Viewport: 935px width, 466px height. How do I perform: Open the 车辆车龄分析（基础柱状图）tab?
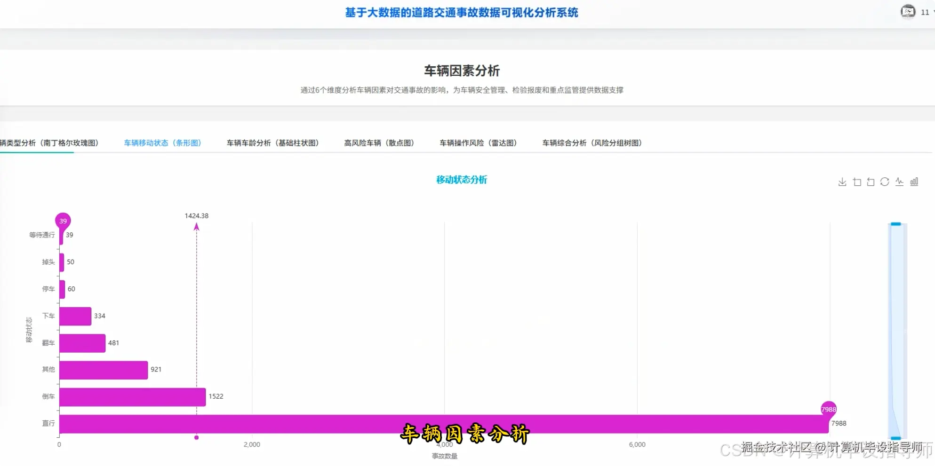pos(273,143)
